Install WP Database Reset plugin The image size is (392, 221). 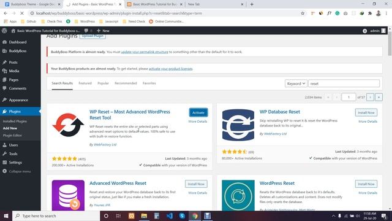pyautogui.click(x=366, y=112)
